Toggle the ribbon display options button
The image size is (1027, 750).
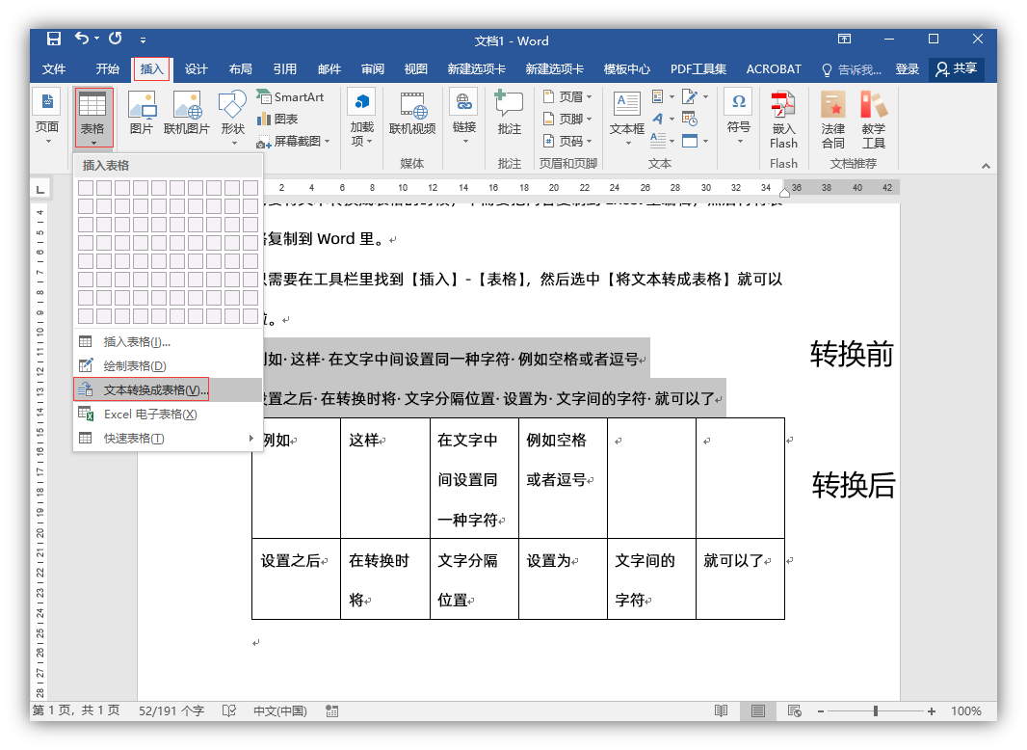(844, 40)
